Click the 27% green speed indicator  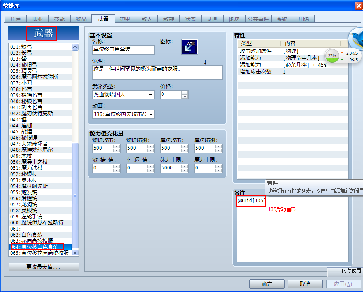pos(332,56)
